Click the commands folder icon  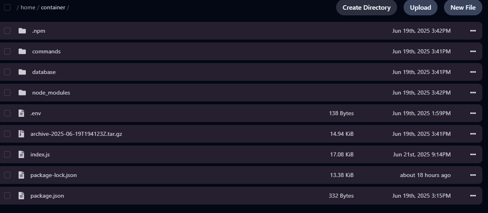[x=22, y=51]
